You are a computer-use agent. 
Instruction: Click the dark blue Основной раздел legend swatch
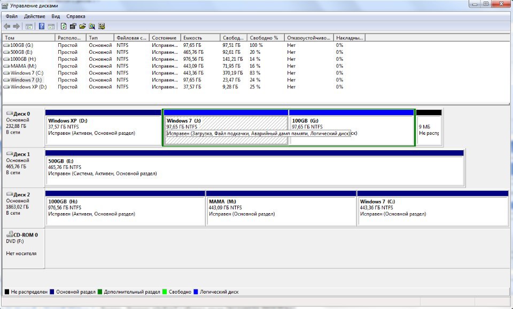52,292
